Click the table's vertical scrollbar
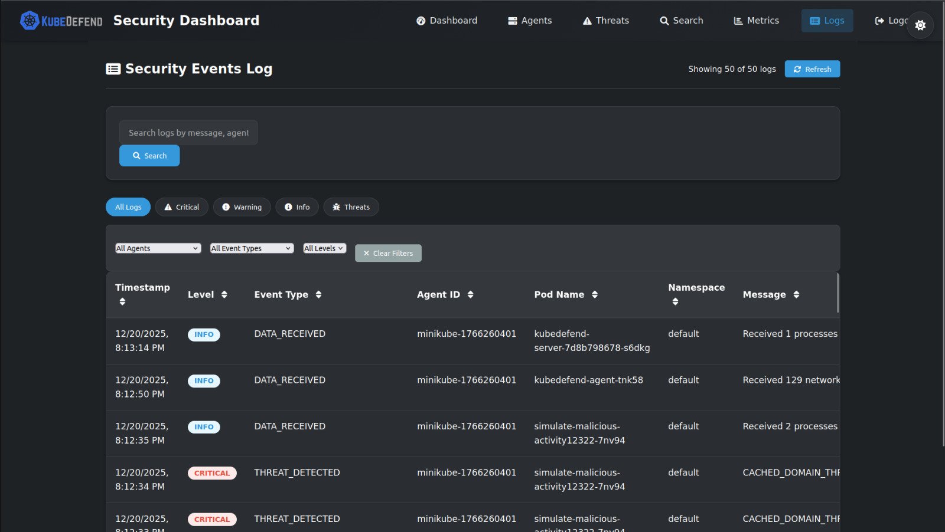Image resolution: width=945 pixels, height=532 pixels. [x=838, y=293]
